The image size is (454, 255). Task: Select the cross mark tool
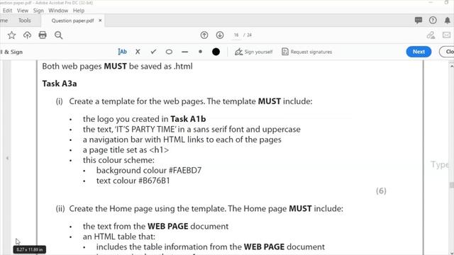click(x=138, y=52)
